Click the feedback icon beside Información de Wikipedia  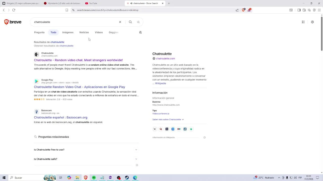(x=204, y=138)
